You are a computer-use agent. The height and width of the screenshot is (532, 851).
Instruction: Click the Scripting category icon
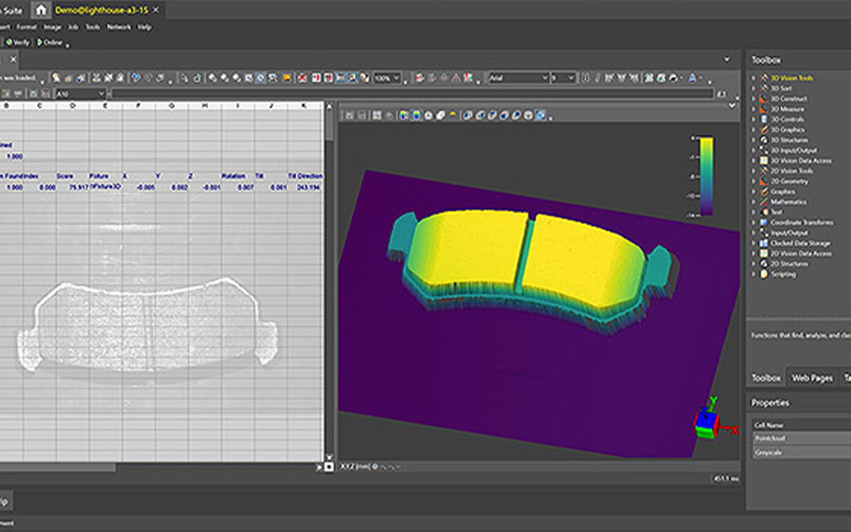pyautogui.click(x=764, y=274)
